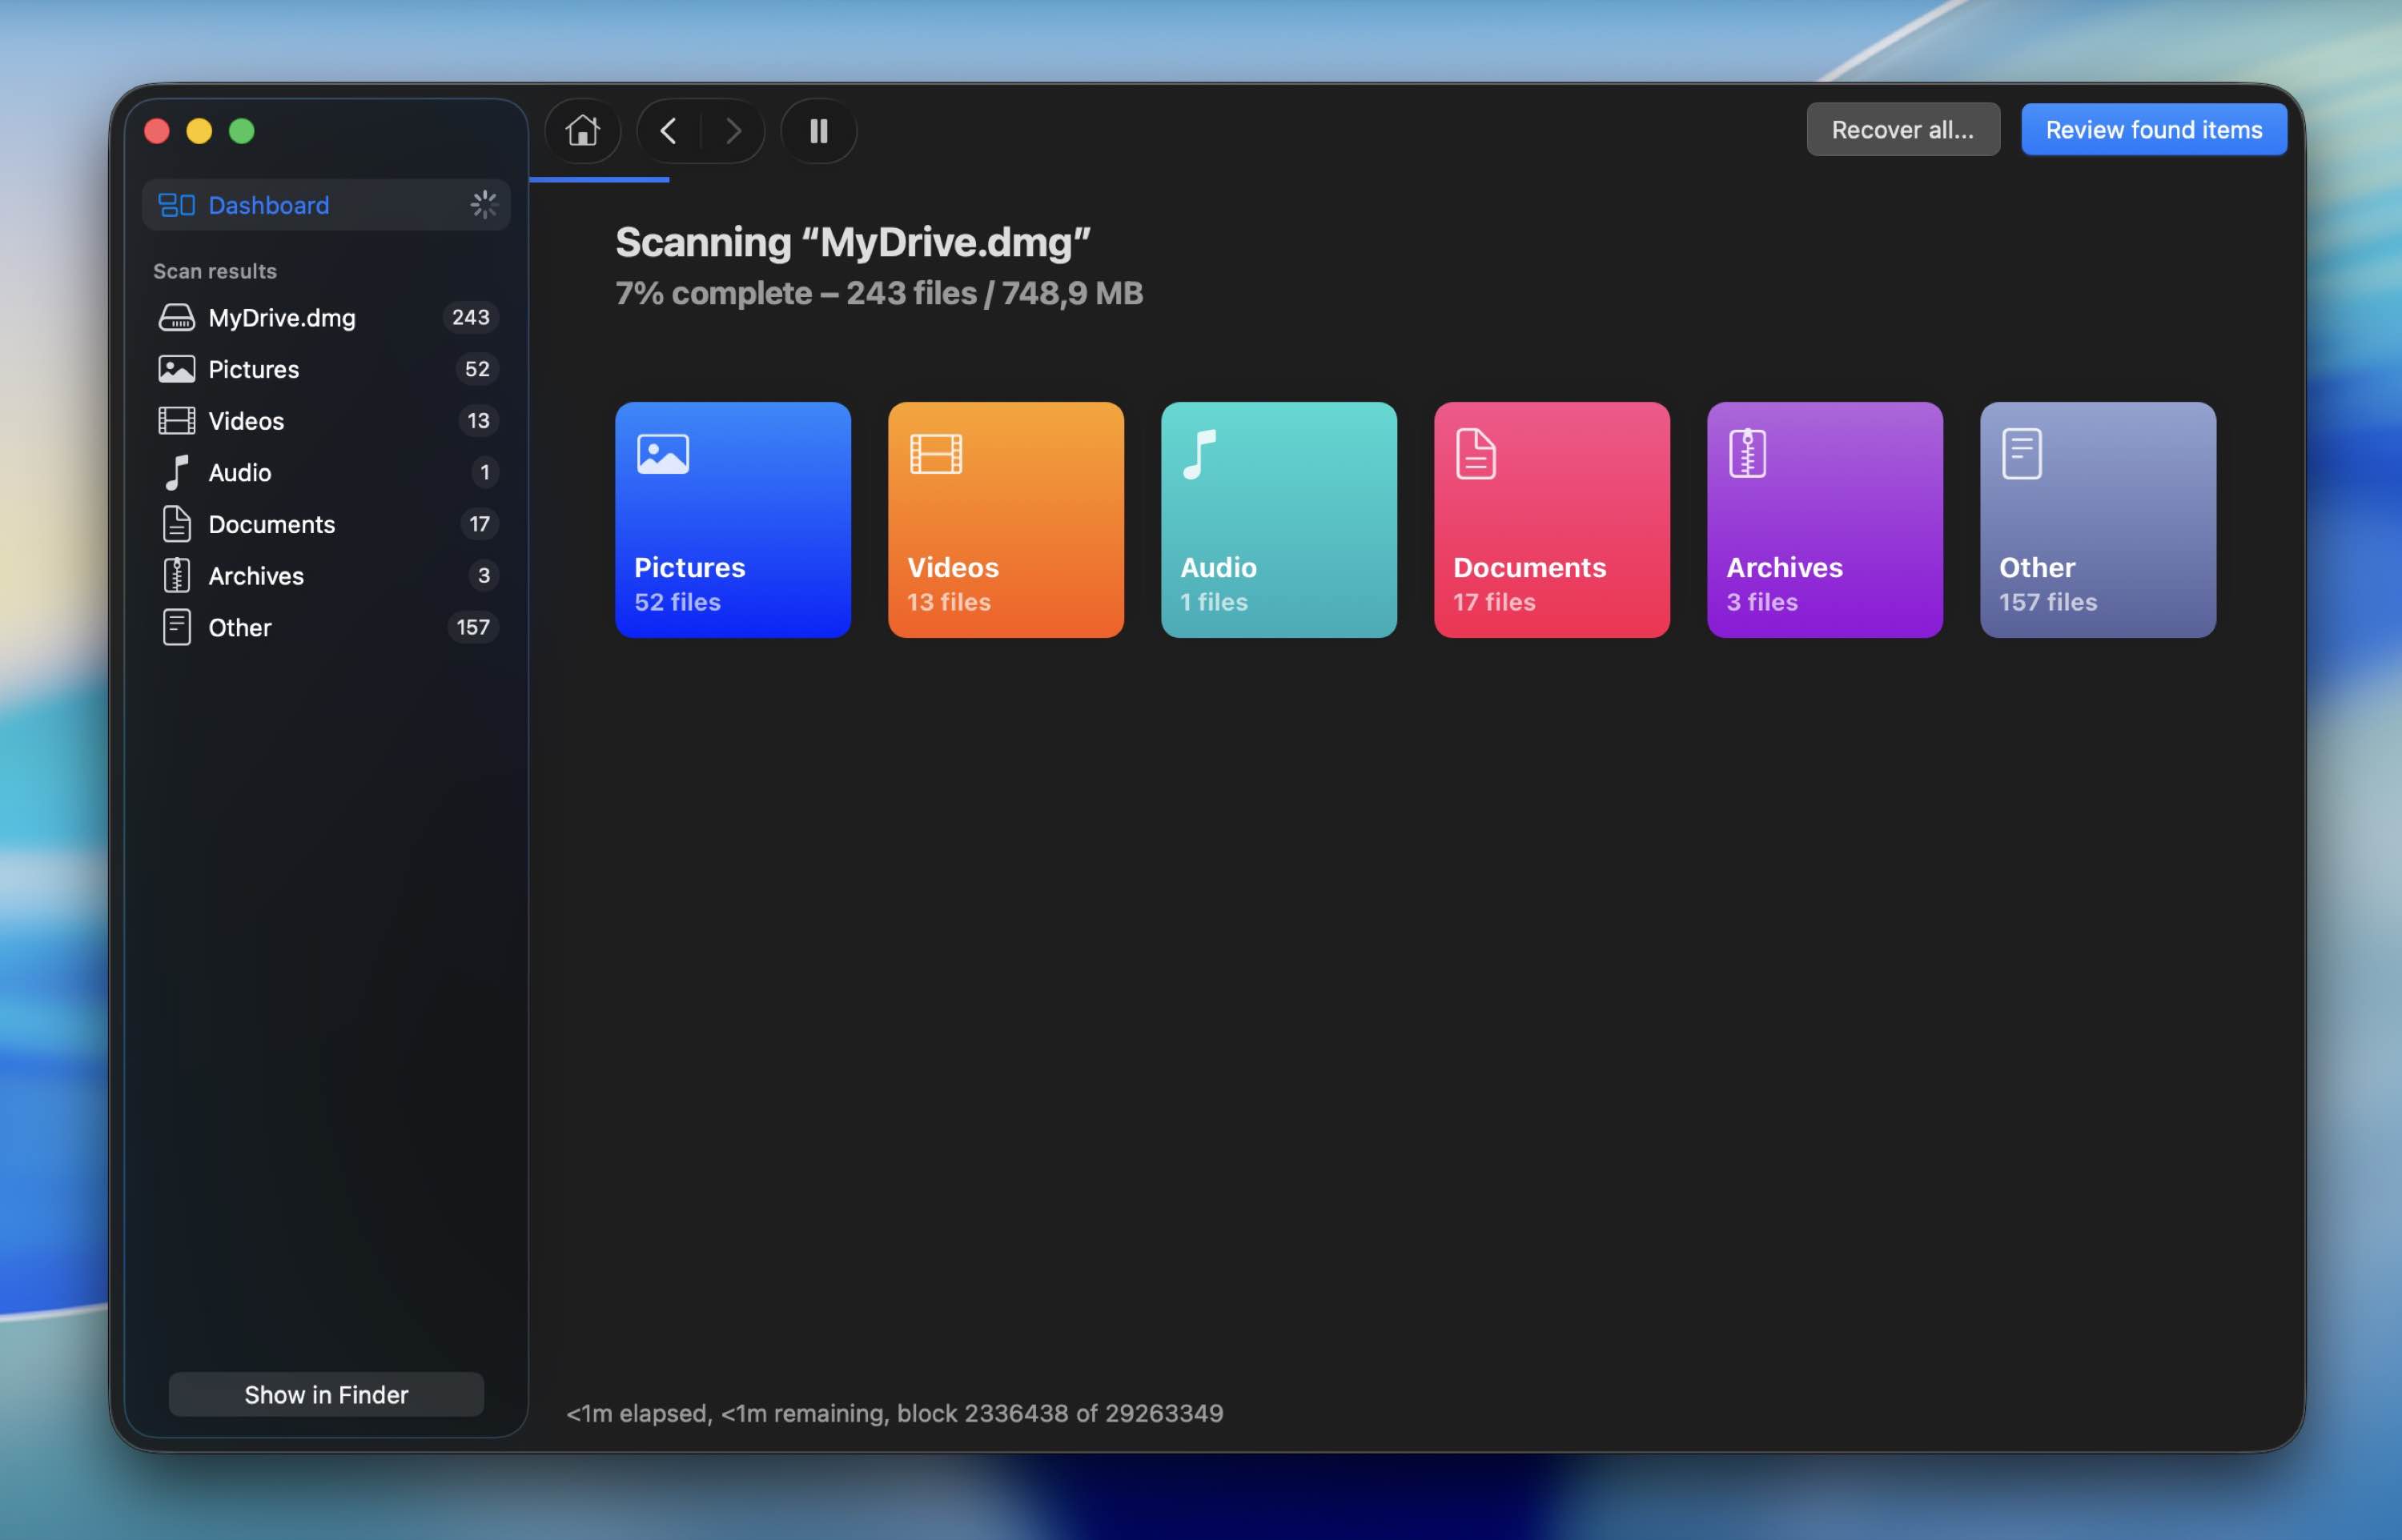Pause the scan with the pause button
Image resolution: width=2402 pixels, height=1540 pixels.
818,131
